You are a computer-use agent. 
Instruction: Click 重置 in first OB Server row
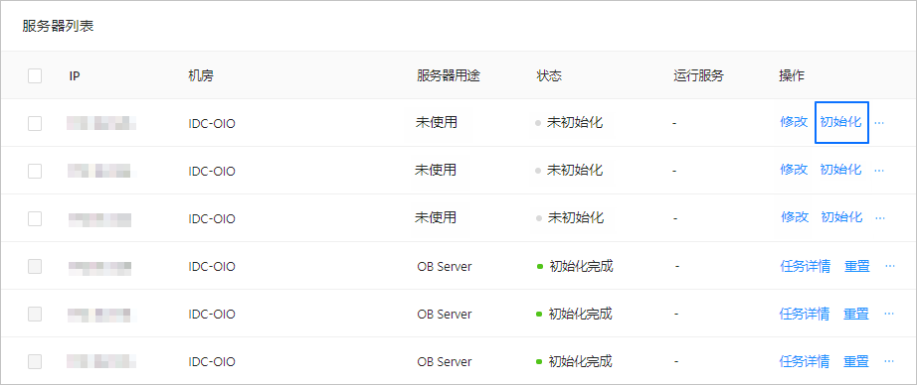(x=857, y=267)
